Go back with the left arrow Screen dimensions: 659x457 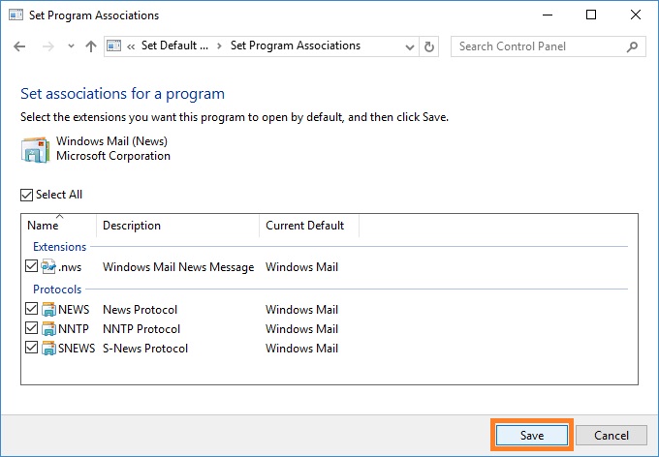19,46
